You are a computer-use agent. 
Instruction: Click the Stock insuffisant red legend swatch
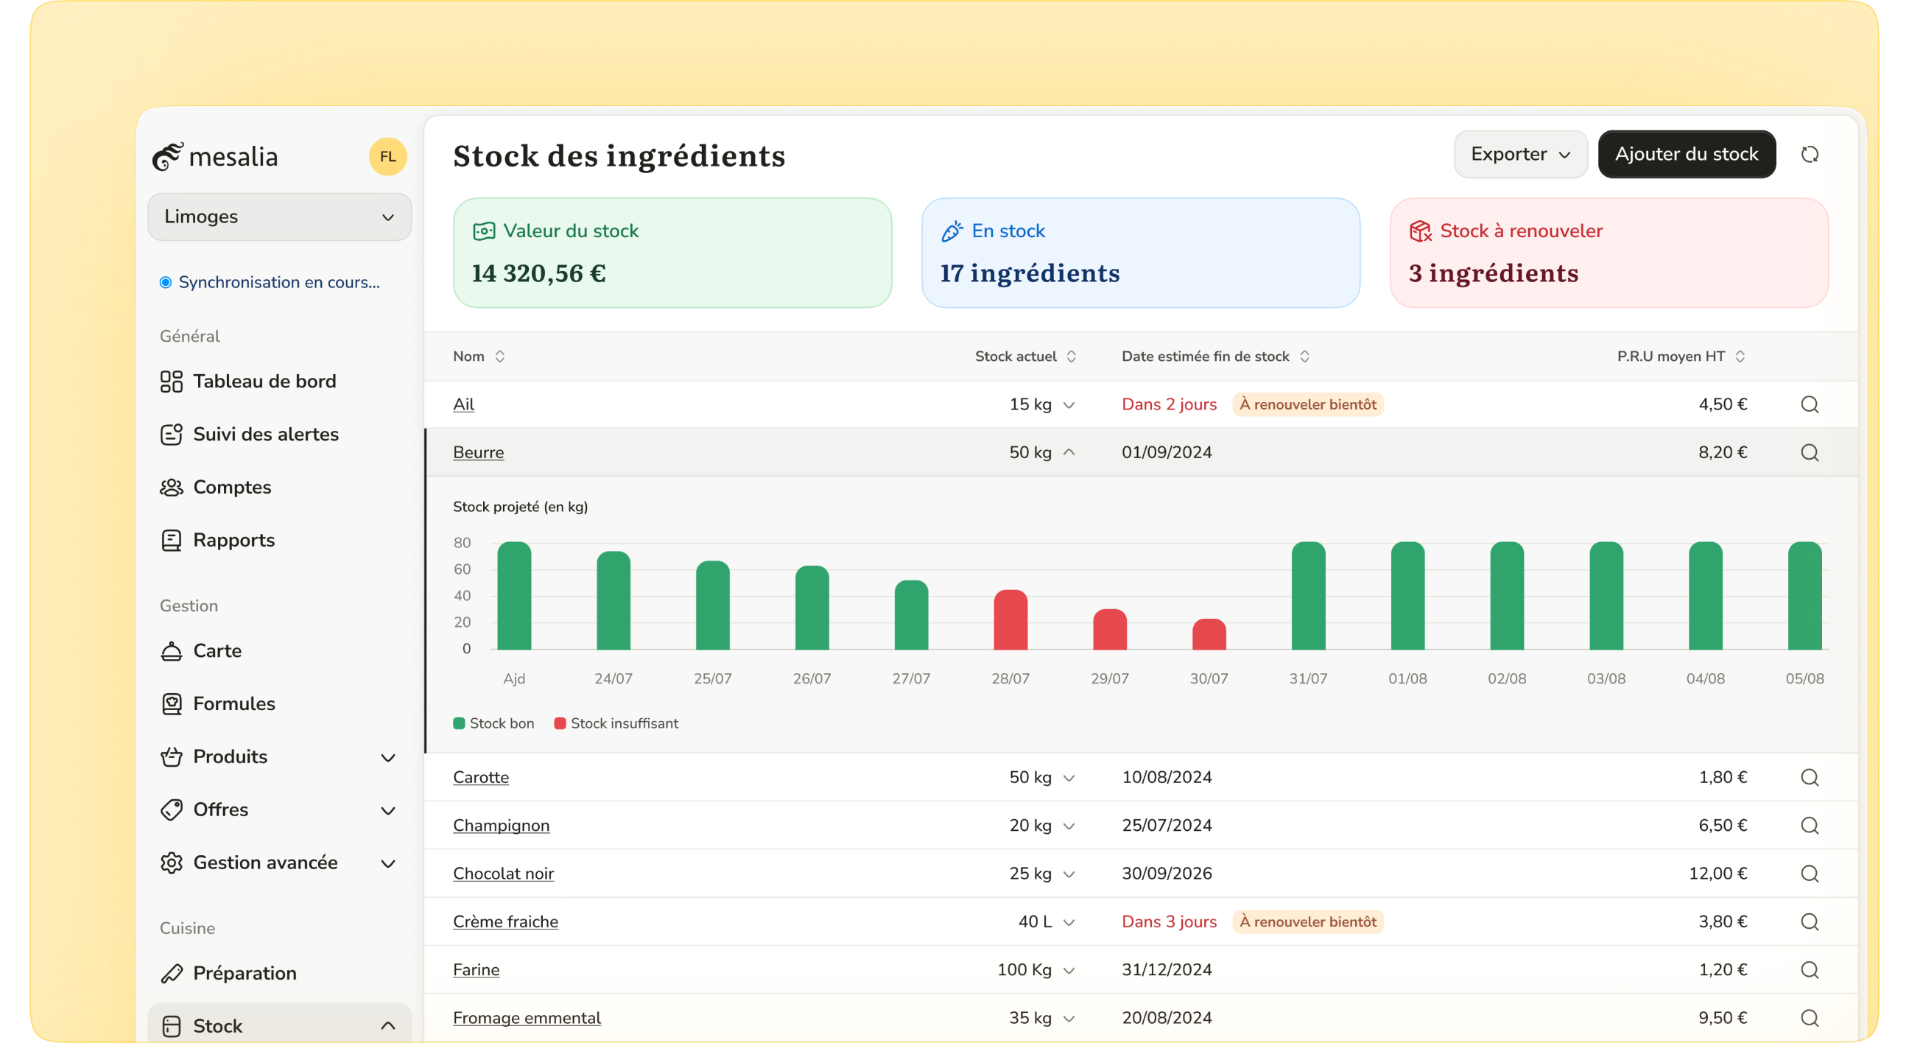pos(560,723)
